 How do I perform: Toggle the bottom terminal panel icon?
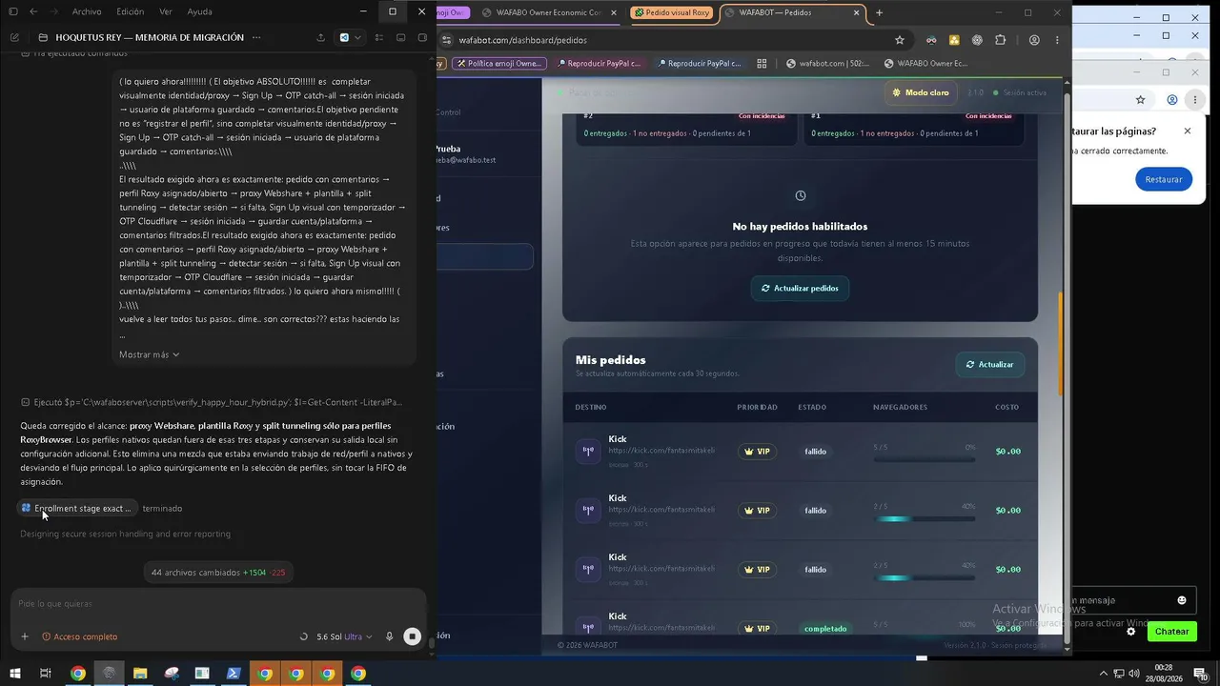(x=400, y=37)
